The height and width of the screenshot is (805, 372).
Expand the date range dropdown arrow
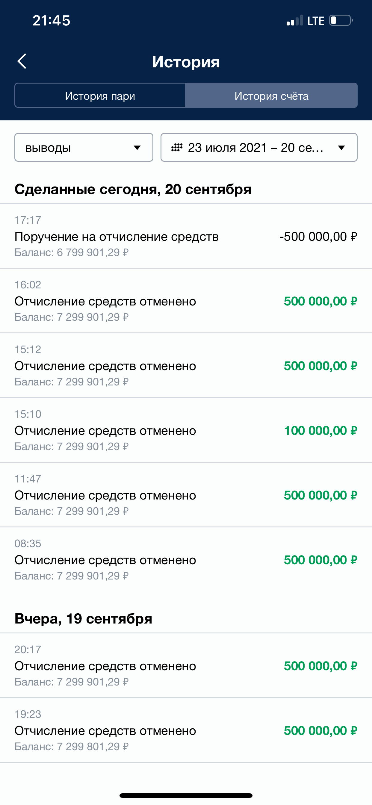[342, 148]
